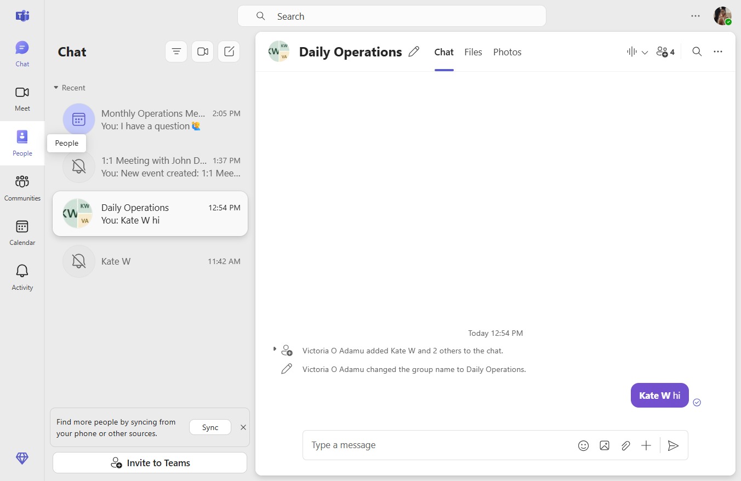
Task: Open the profile picture account menu
Action: click(x=722, y=16)
